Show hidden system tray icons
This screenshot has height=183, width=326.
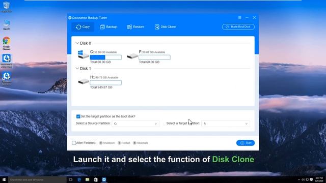pyautogui.click(x=299, y=179)
